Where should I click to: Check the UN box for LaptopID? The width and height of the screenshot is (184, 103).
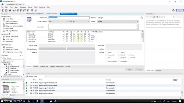pyautogui.click(x=78, y=38)
